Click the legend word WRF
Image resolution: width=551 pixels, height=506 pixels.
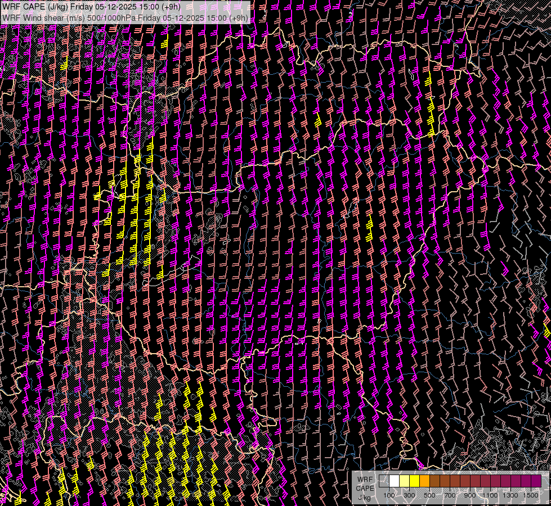365,480
